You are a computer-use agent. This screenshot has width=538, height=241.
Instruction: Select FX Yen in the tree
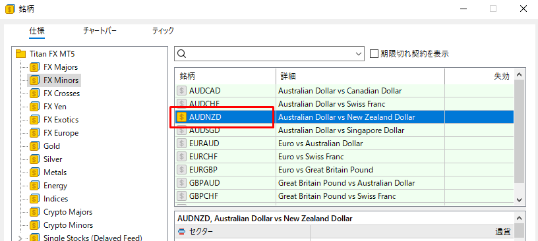[x=55, y=107]
